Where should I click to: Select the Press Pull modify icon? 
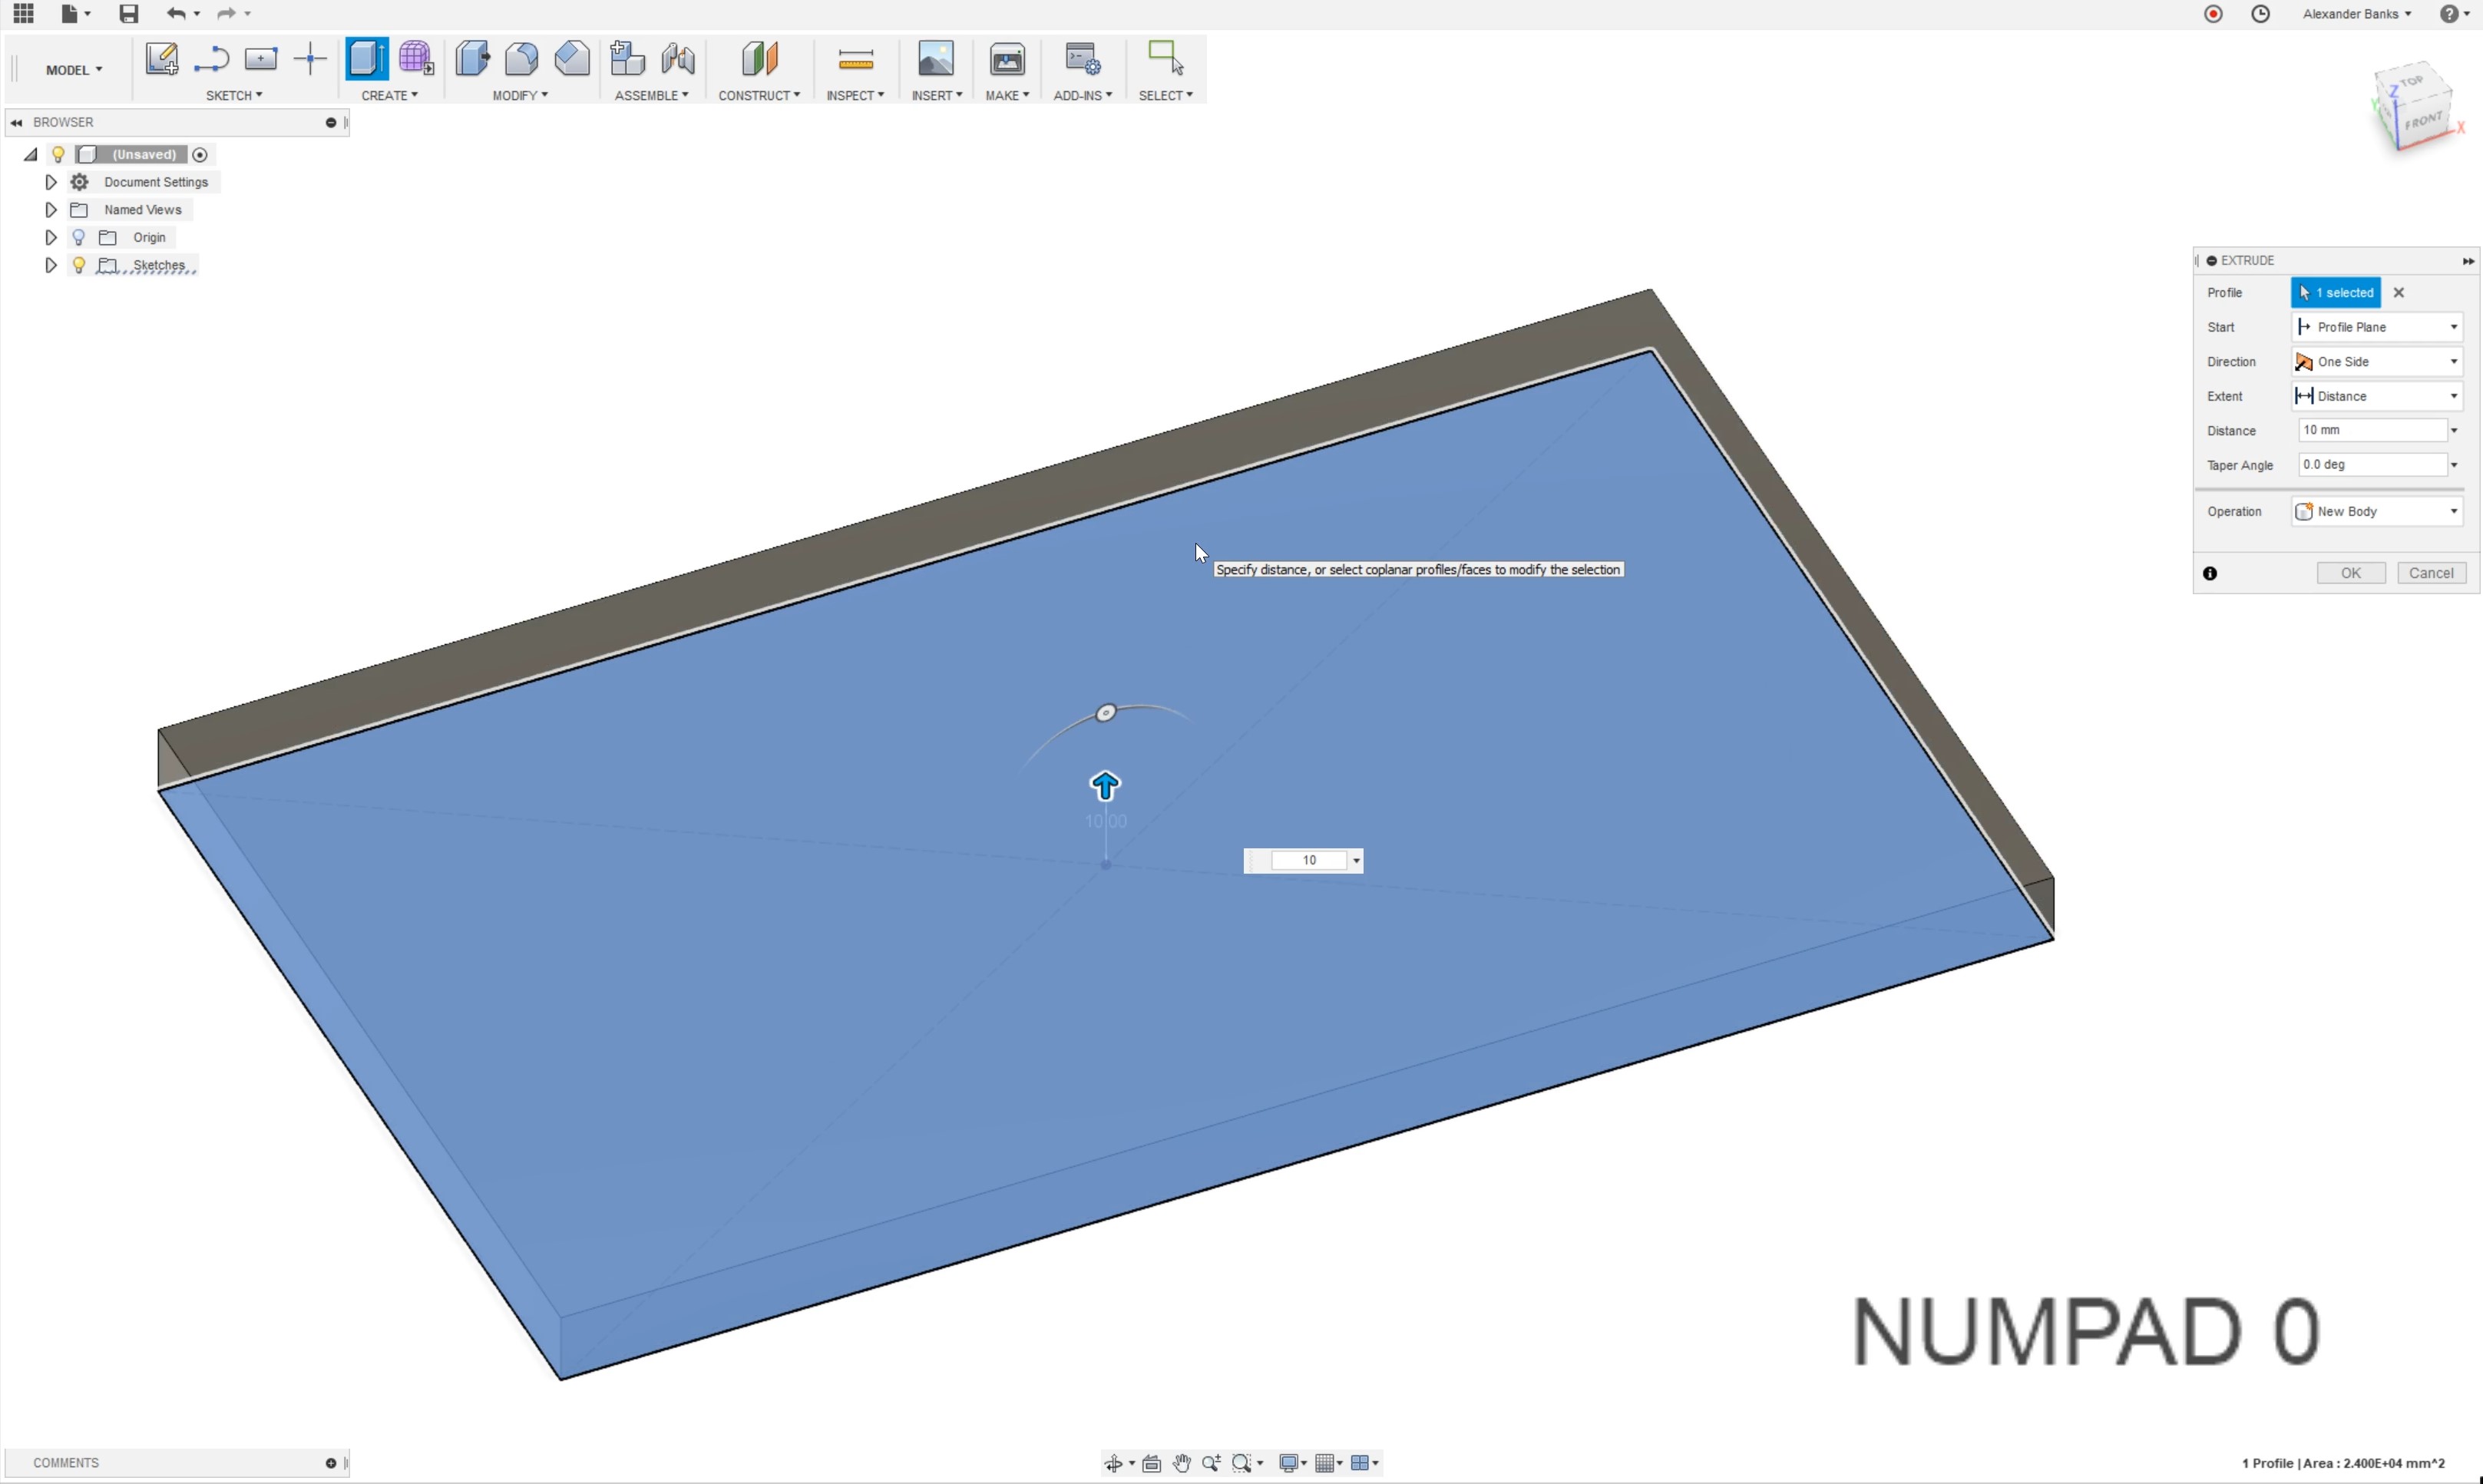pos(472,59)
